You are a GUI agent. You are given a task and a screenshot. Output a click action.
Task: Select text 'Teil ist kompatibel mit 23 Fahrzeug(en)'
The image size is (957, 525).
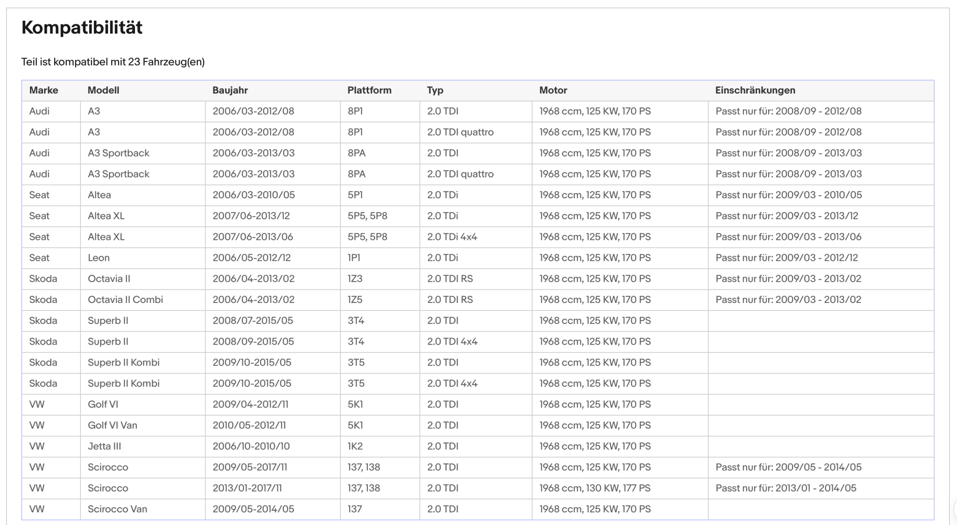pos(113,62)
